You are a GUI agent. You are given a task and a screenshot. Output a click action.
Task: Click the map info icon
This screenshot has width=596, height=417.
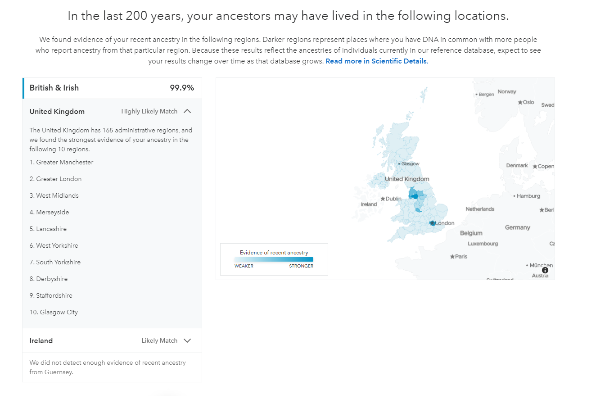(x=545, y=270)
